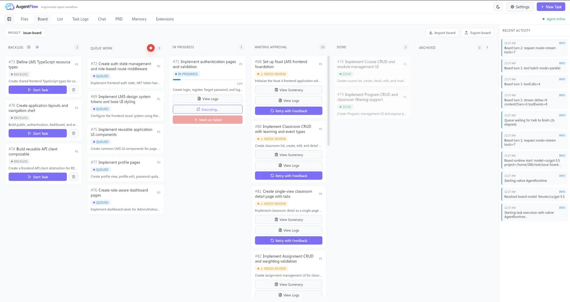Click progress bar of task #71
570x302 pixels.
[x=208, y=80]
